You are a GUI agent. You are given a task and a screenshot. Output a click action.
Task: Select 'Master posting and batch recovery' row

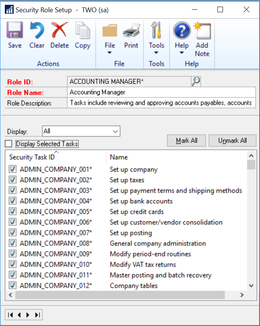[x=161, y=275]
